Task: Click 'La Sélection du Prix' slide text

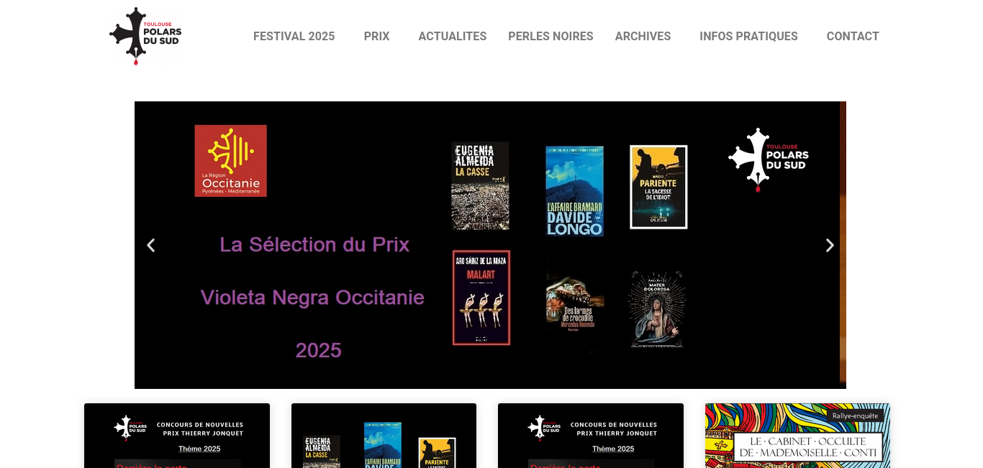Action: coord(314,245)
